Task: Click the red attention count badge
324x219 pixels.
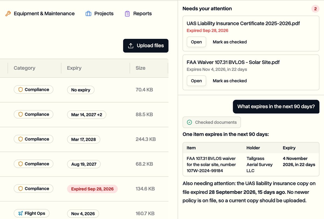Action: point(315,9)
